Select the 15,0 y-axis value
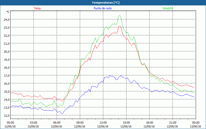This screenshot has height=129, width=206. [x=7, y=92]
